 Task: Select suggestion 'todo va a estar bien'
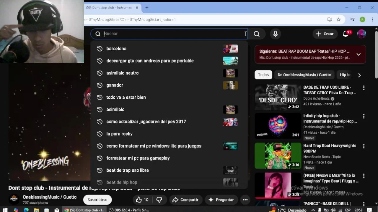pos(169,97)
